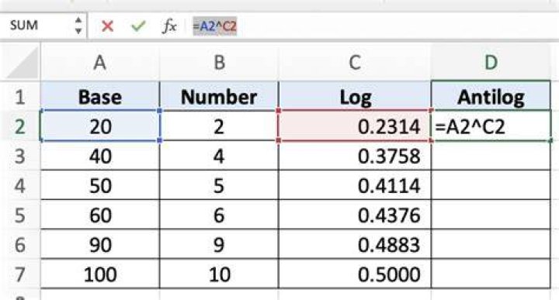Select column D header
This screenshot has width=559, height=300.
click(x=491, y=63)
